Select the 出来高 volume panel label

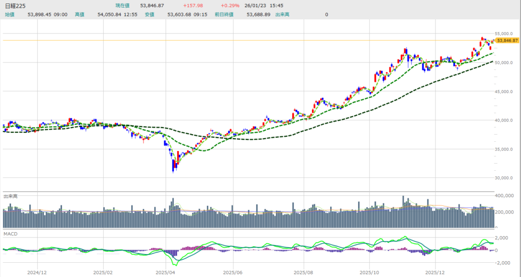point(11,196)
